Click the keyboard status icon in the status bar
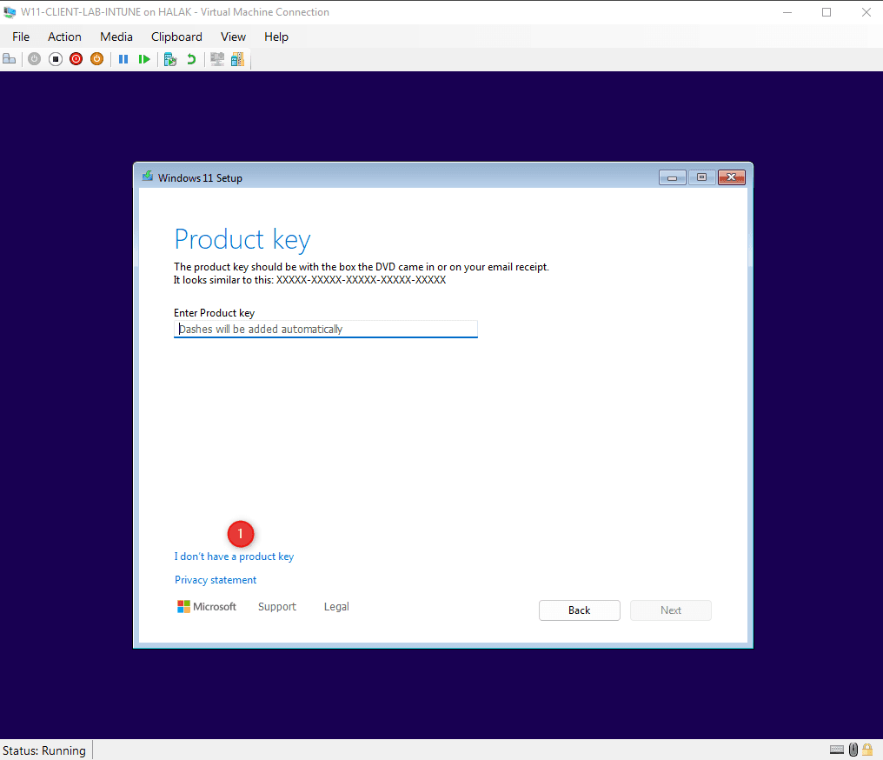The height and width of the screenshot is (760, 883). pos(837,749)
